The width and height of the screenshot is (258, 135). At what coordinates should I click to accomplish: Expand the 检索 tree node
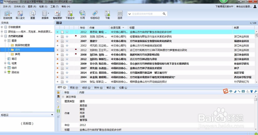point(5,63)
